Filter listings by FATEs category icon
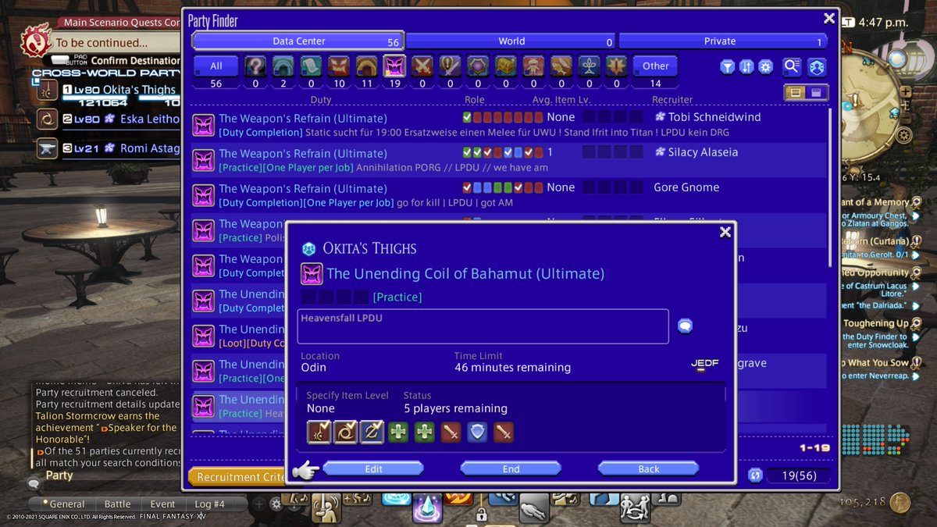937x527 pixels. tap(478, 66)
